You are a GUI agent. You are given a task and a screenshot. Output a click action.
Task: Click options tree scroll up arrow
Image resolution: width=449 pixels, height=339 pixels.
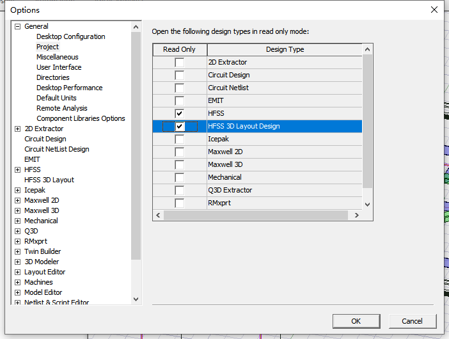[136, 28]
